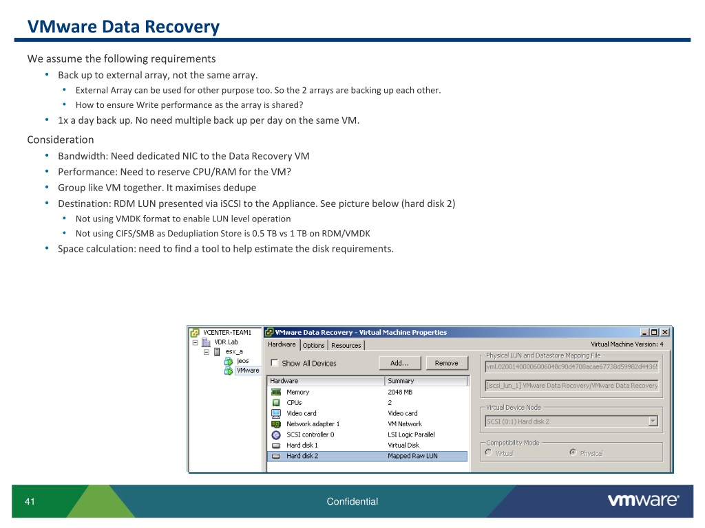Select the Physical compatibility mode radio
The width and height of the screenshot is (705, 528).
tap(573, 452)
